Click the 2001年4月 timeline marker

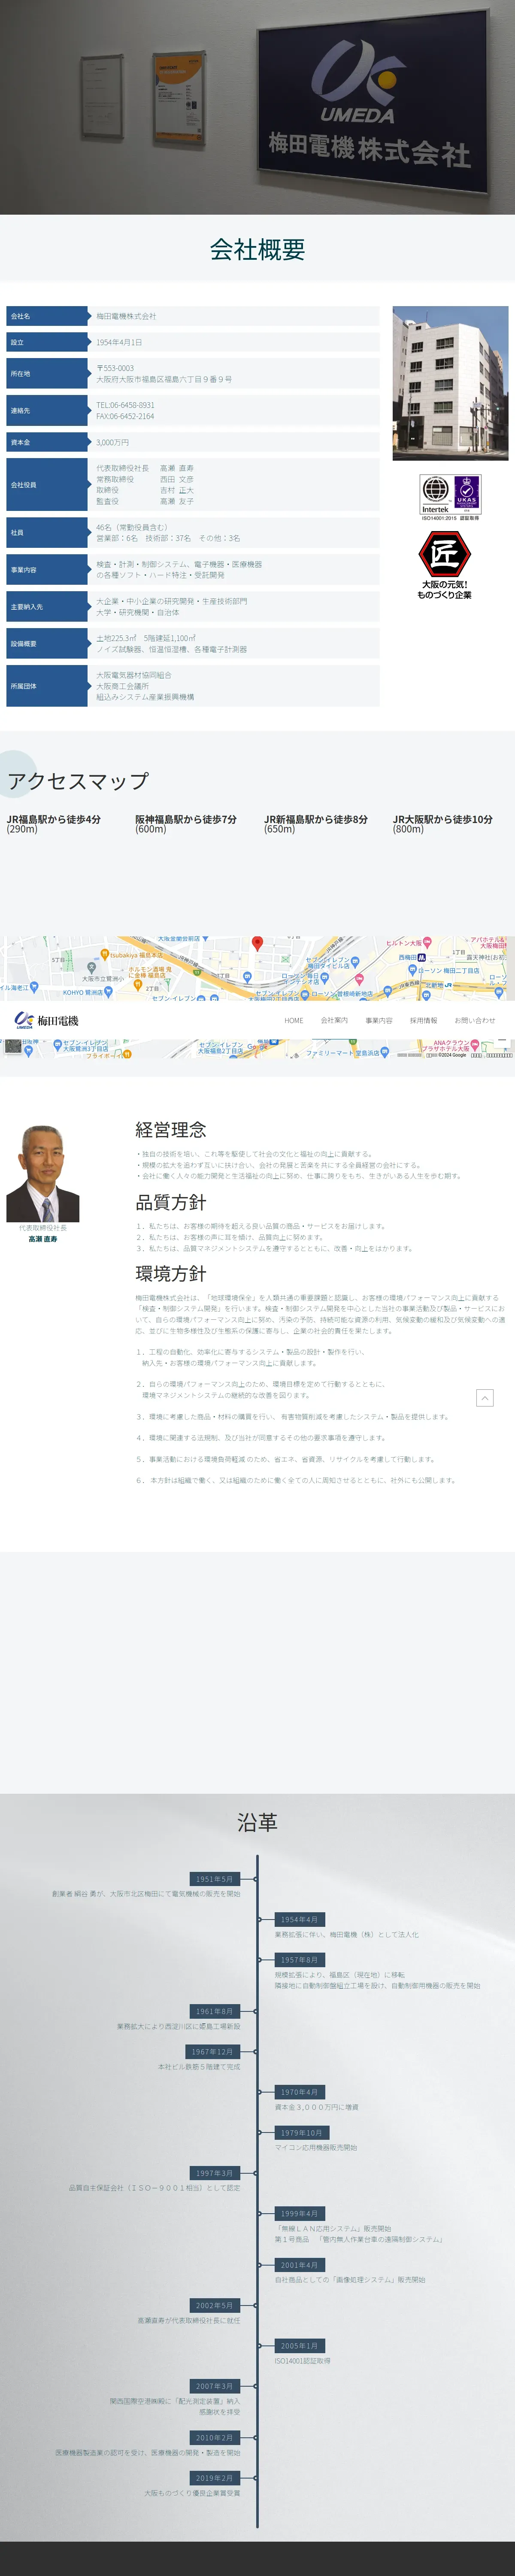click(x=299, y=2265)
